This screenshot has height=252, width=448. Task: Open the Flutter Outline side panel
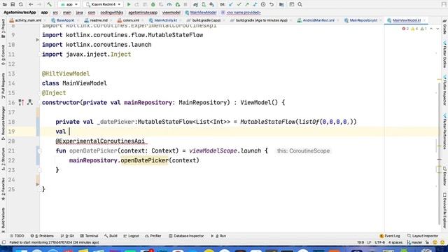tap(444, 55)
